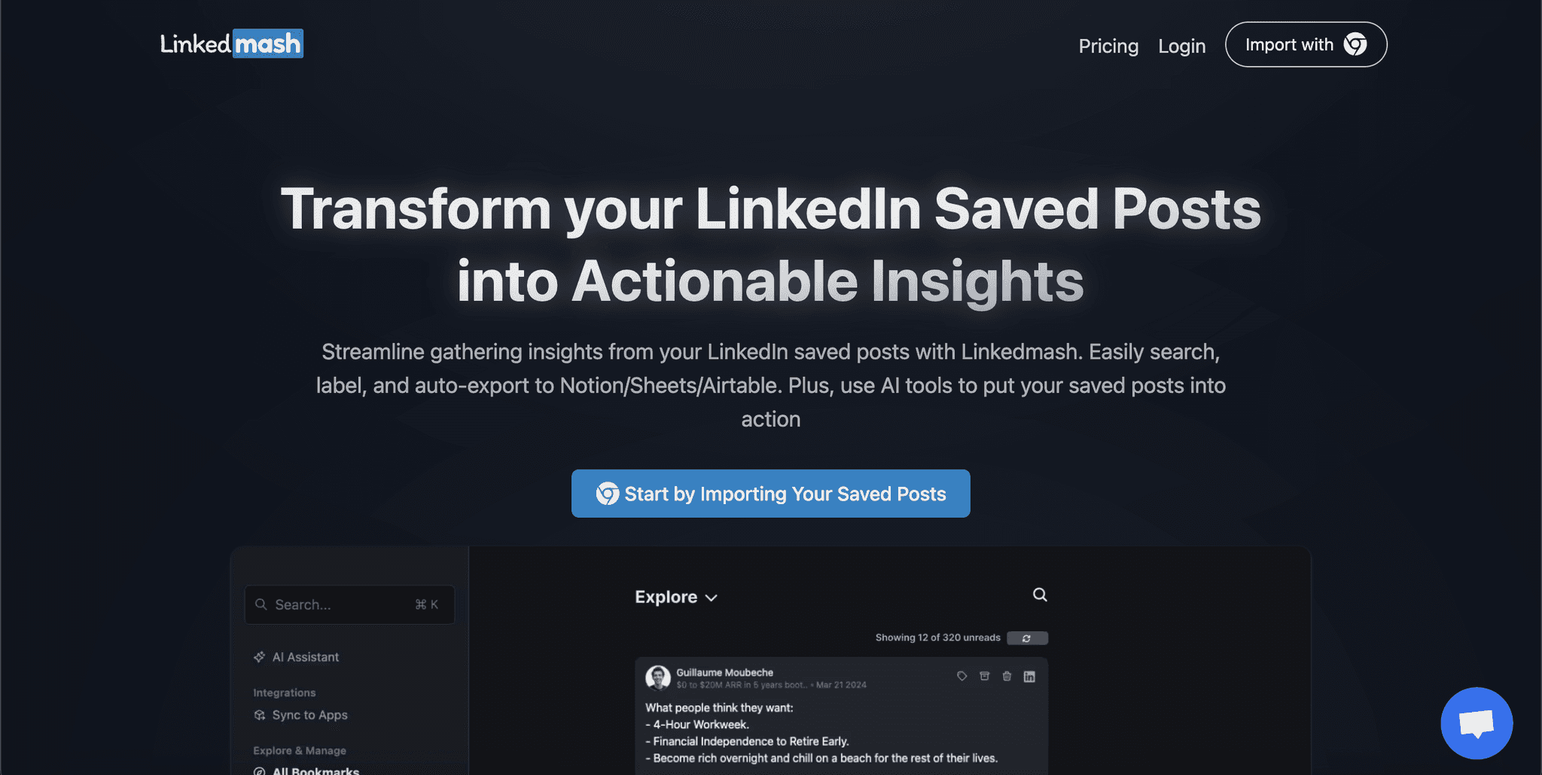Open the Pricing page
1542x775 pixels.
click(1108, 46)
